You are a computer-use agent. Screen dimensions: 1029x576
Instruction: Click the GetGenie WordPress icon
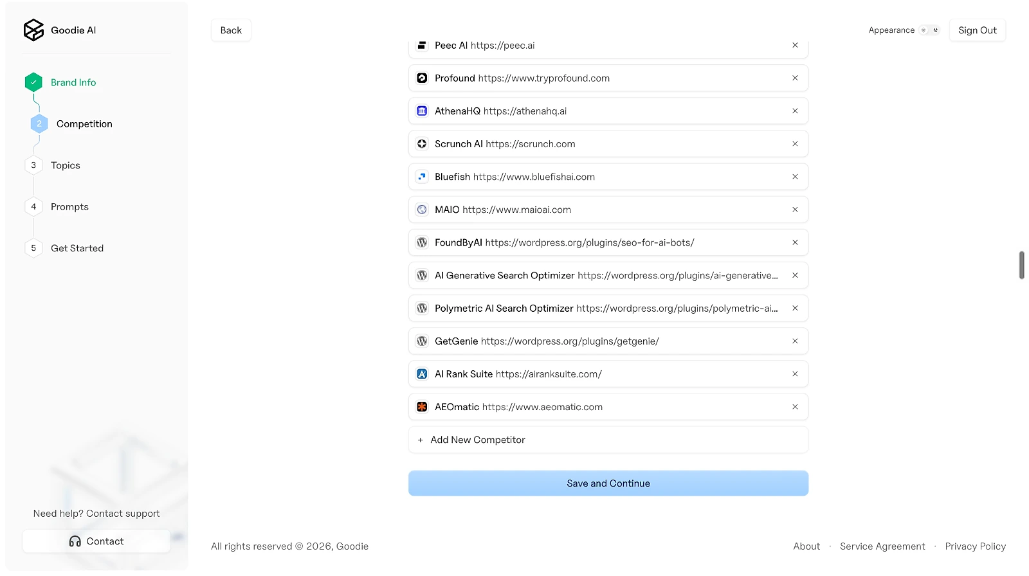(422, 341)
